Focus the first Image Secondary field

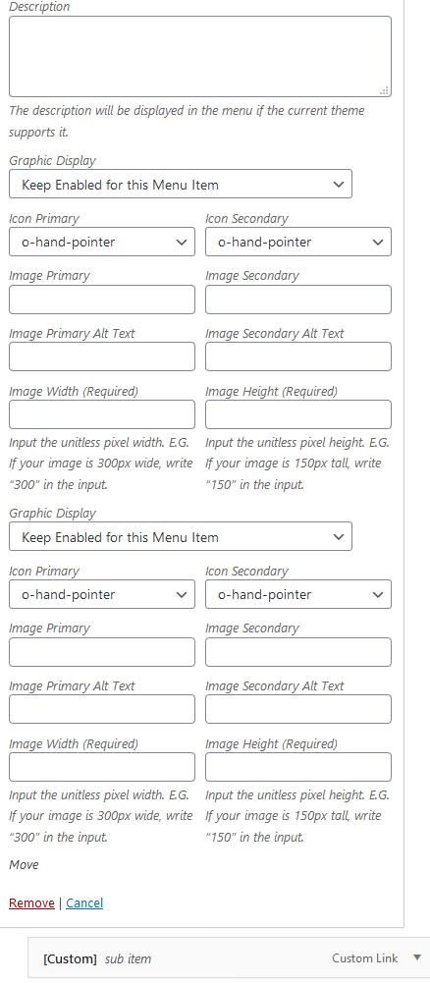298,300
